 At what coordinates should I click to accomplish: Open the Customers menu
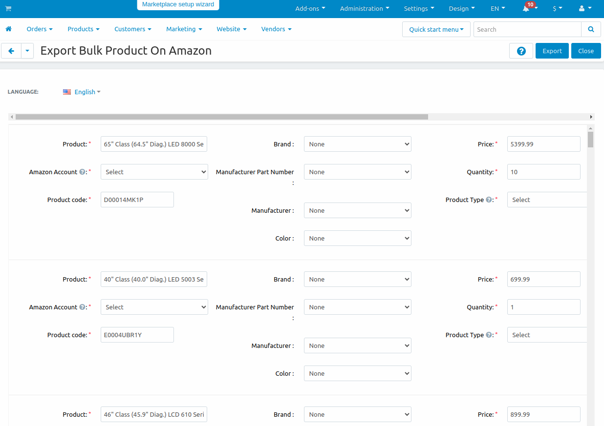point(133,29)
